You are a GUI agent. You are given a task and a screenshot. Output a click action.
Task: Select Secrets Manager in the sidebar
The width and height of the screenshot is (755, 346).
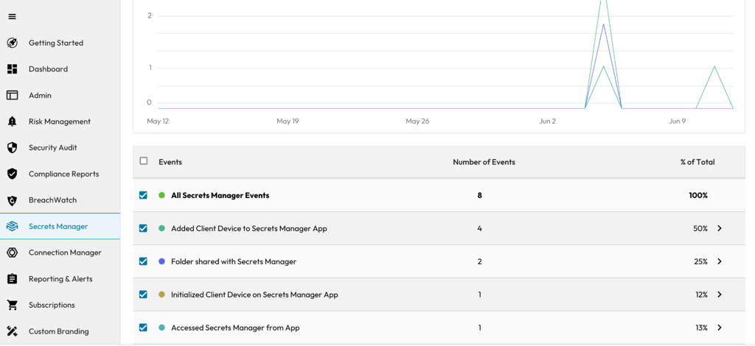click(58, 226)
